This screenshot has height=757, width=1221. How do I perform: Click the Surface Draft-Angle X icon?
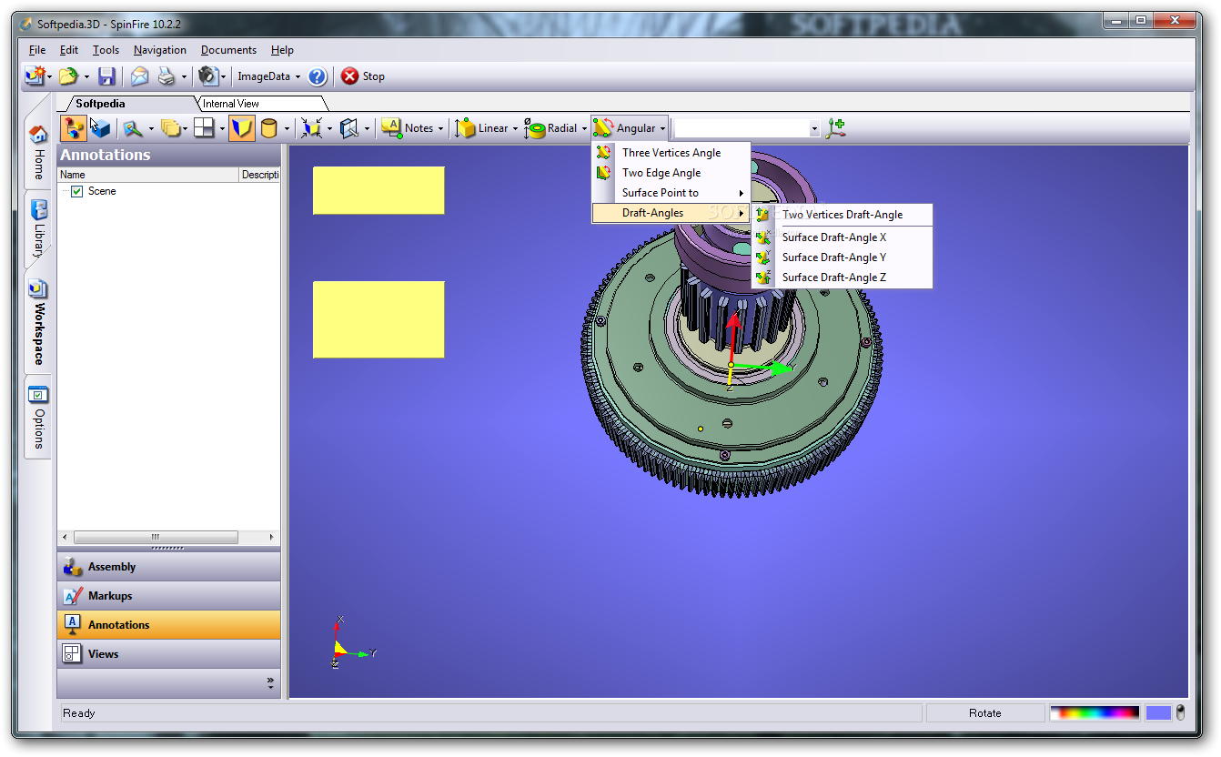point(763,237)
